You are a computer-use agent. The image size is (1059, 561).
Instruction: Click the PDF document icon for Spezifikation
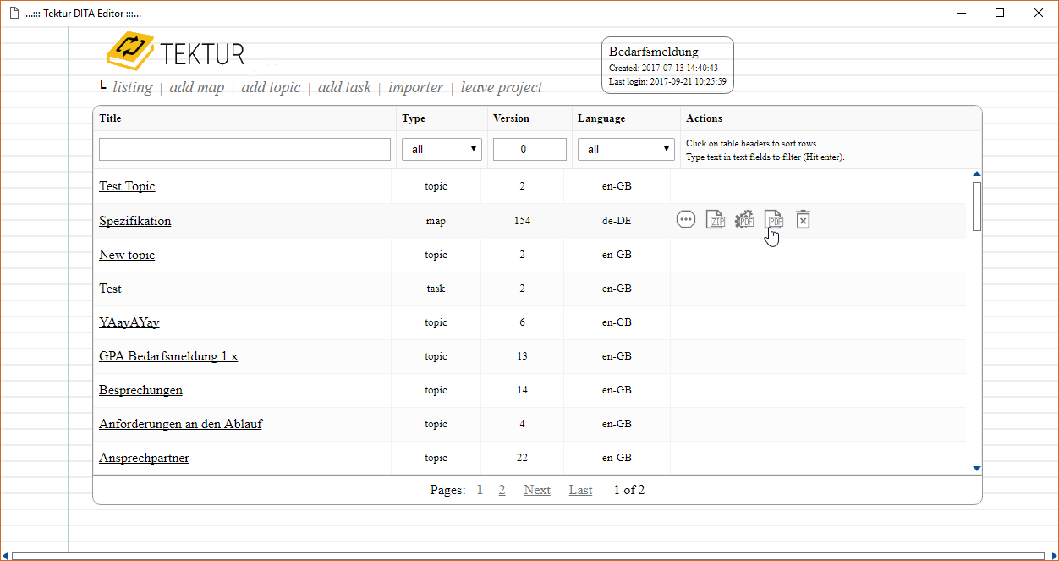click(773, 220)
